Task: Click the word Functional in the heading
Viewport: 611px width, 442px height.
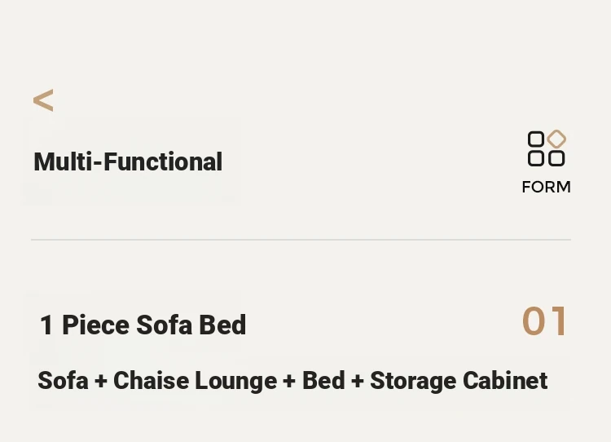Action: click(163, 162)
